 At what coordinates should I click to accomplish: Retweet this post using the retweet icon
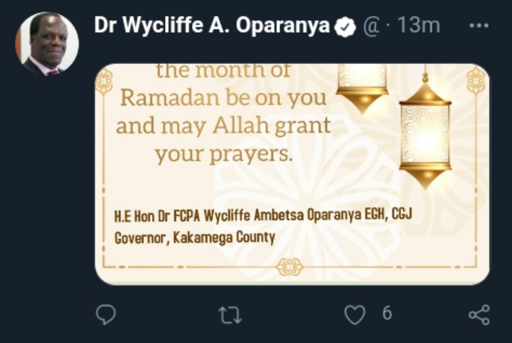coord(230,315)
